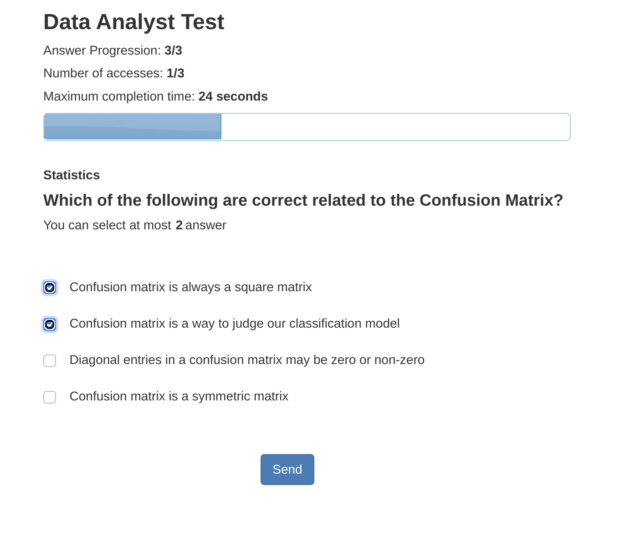Click the bold '1/3' accesses count

(175, 73)
